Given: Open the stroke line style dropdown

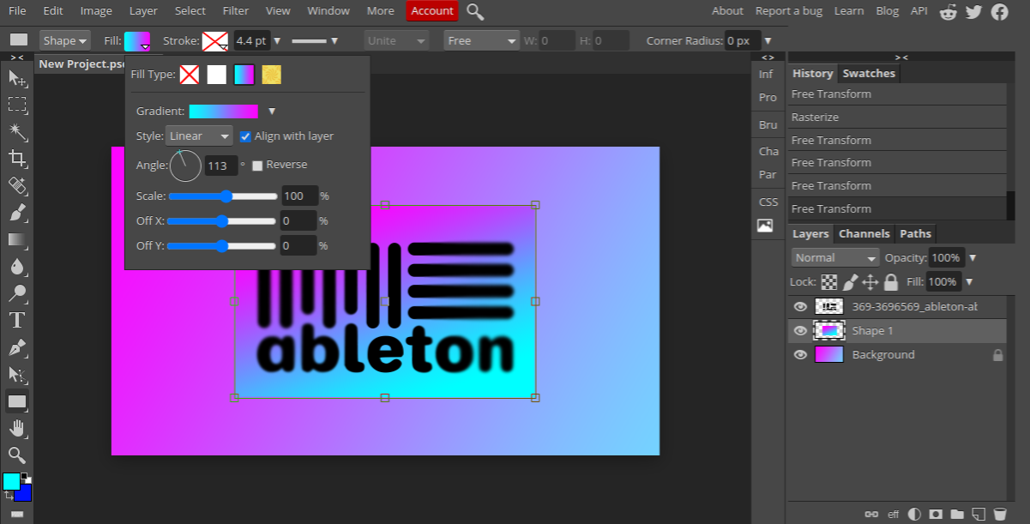Looking at the screenshot, I should (315, 40).
